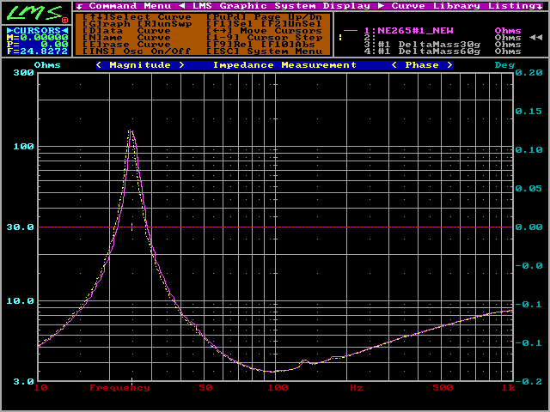Click the 30.0 ohms axis label
Viewport: 550px width, 412px height.
(x=21, y=227)
